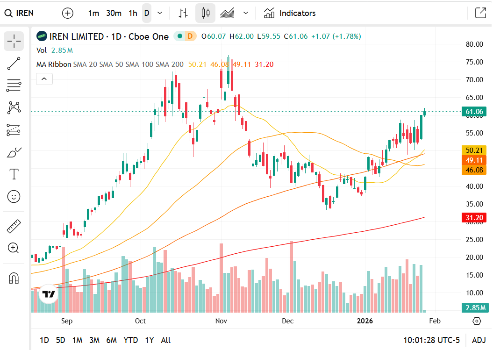
Task: Select the forecasting and measurement tool
Action: click(14, 130)
